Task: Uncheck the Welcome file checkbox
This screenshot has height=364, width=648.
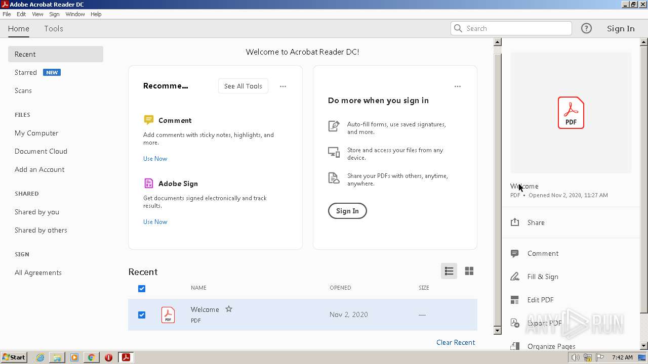Action: tap(142, 314)
